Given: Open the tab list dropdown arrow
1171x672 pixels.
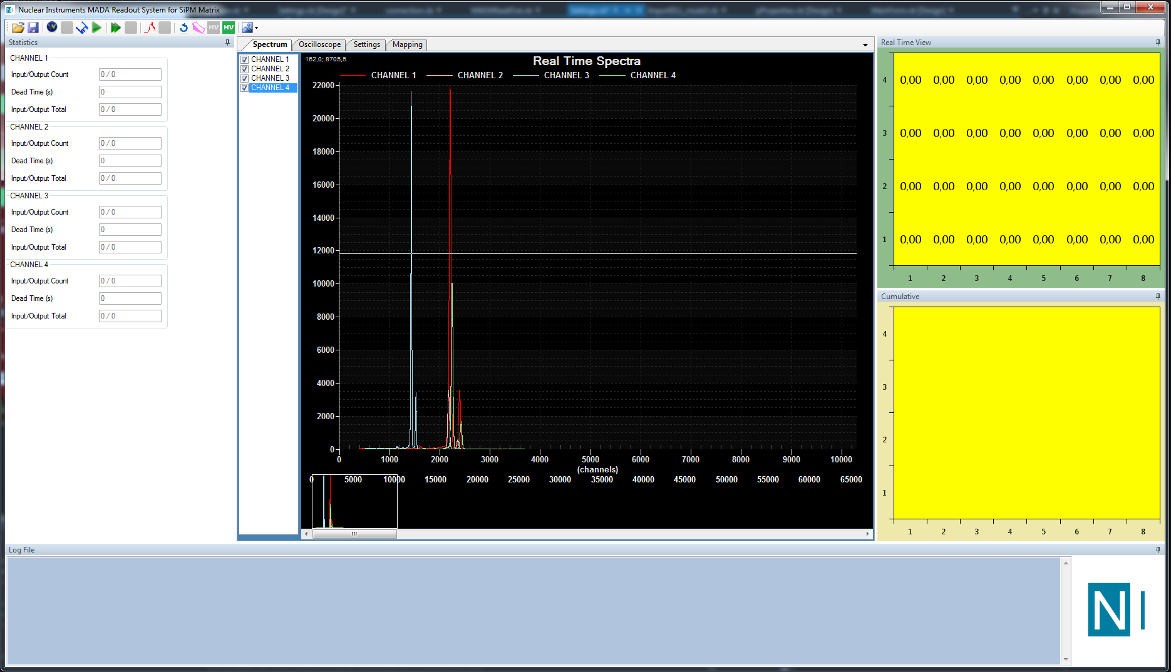Looking at the screenshot, I should pos(865,45).
